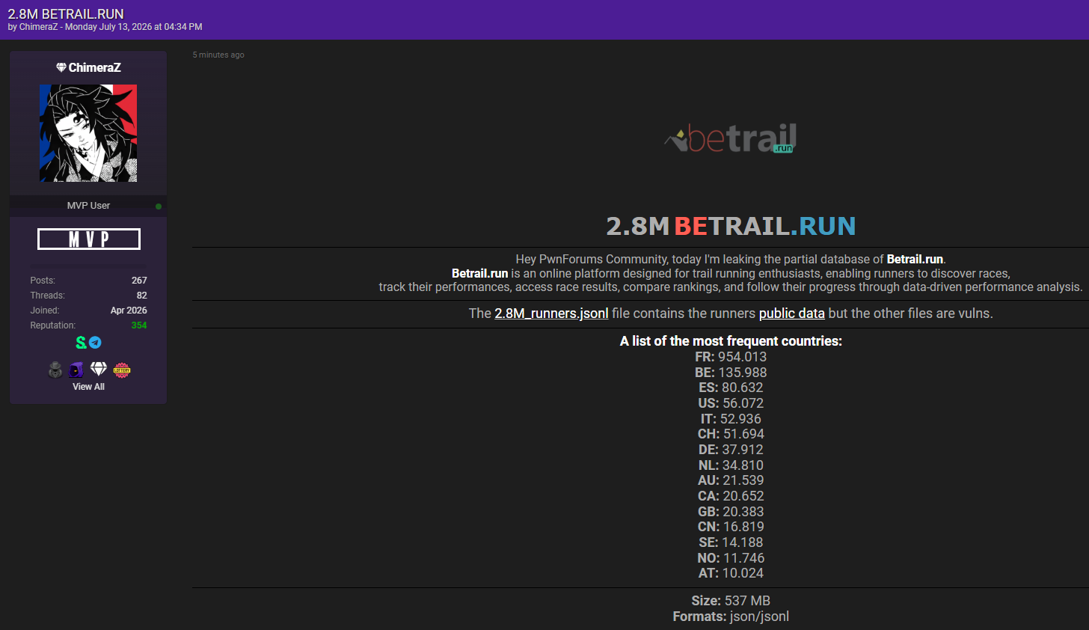Click the AU: 21.539 row

[731, 480]
